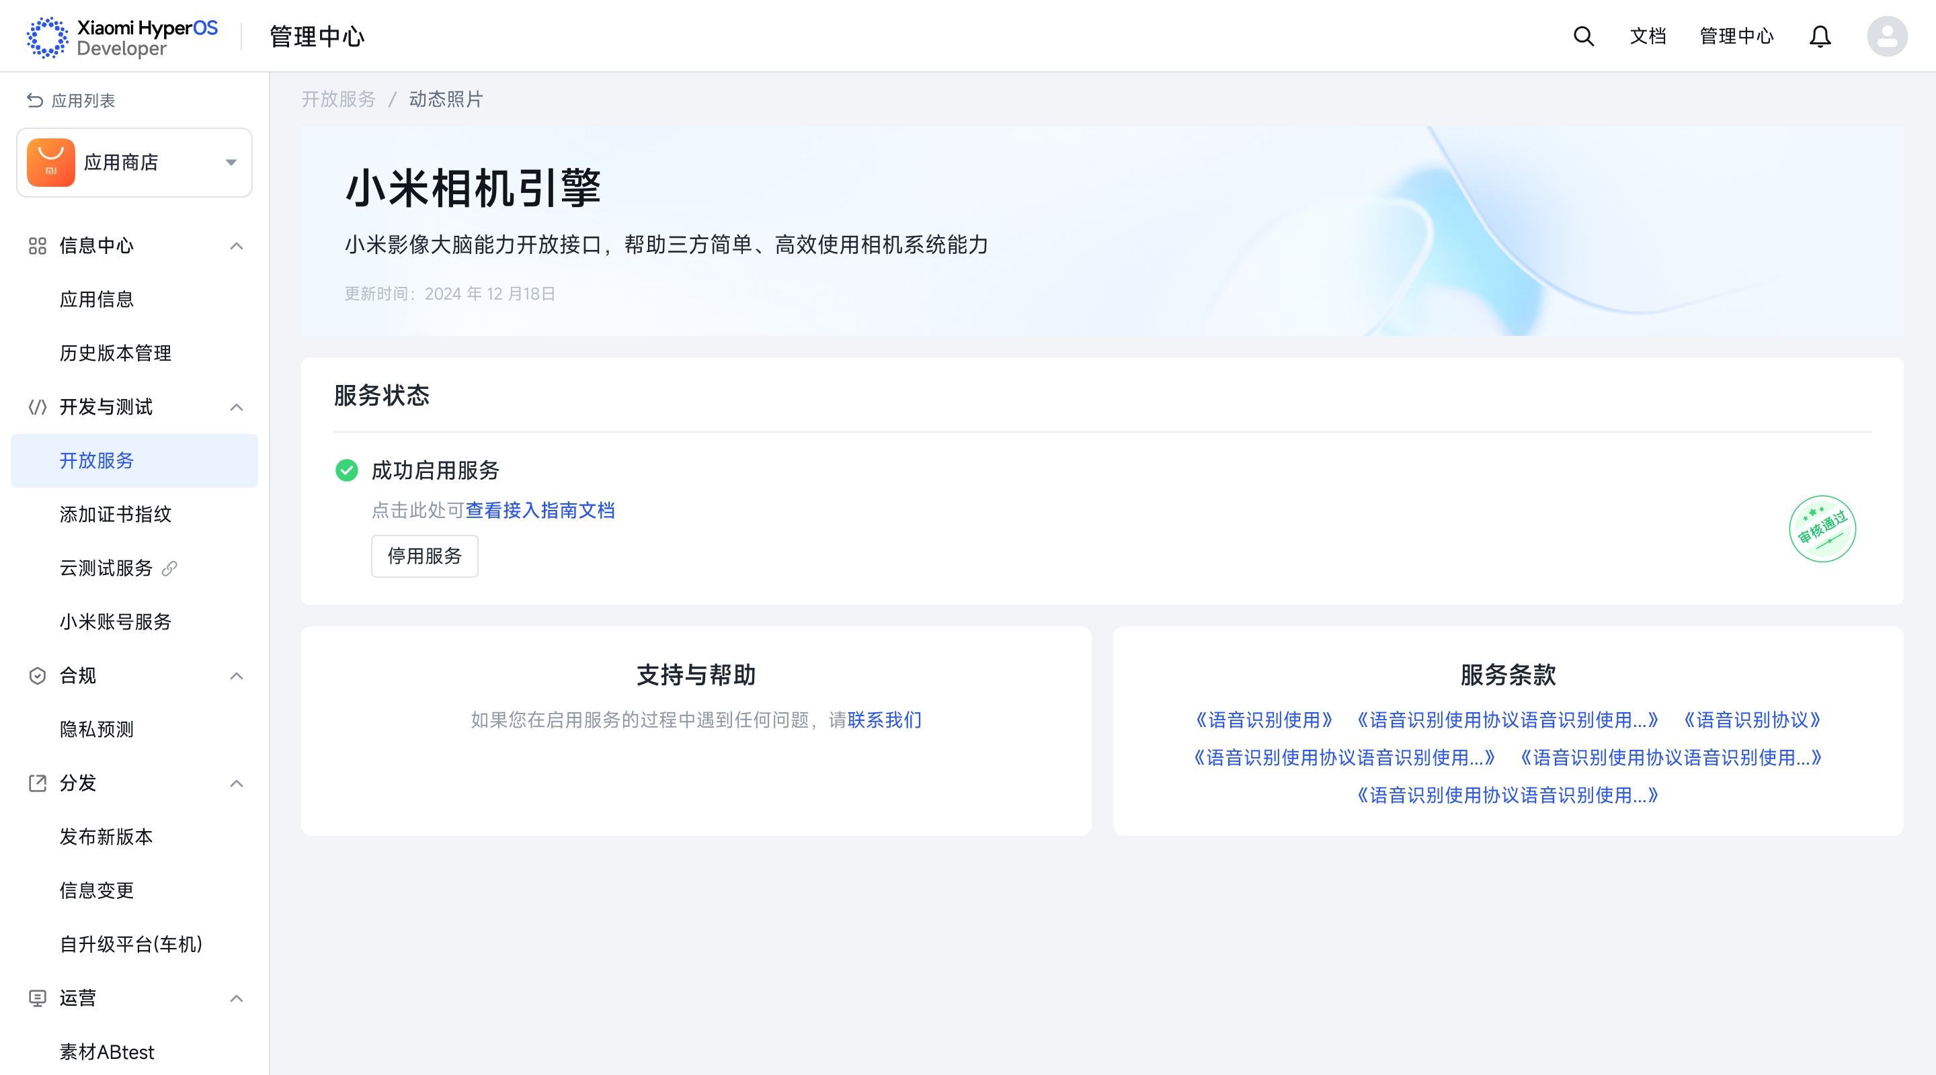
Task: Open the 查看接入指南文档 link
Action: [540, 510]
